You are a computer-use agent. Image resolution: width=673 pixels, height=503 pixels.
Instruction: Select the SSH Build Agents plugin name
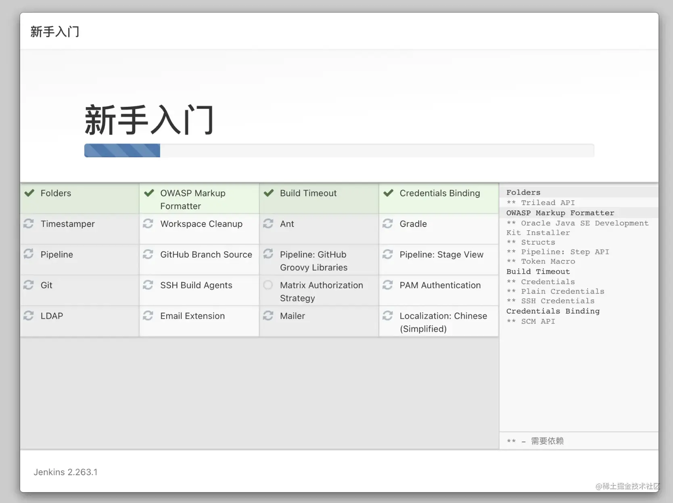pos(196,285)
